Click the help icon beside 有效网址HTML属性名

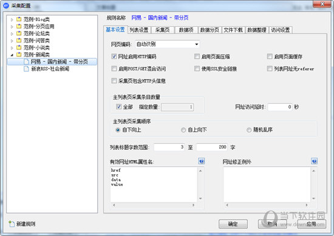pos(201,161)
